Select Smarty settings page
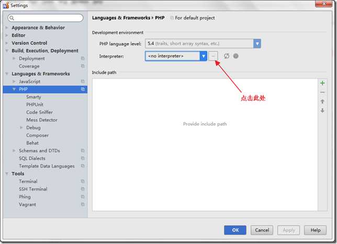 point(33,97)
